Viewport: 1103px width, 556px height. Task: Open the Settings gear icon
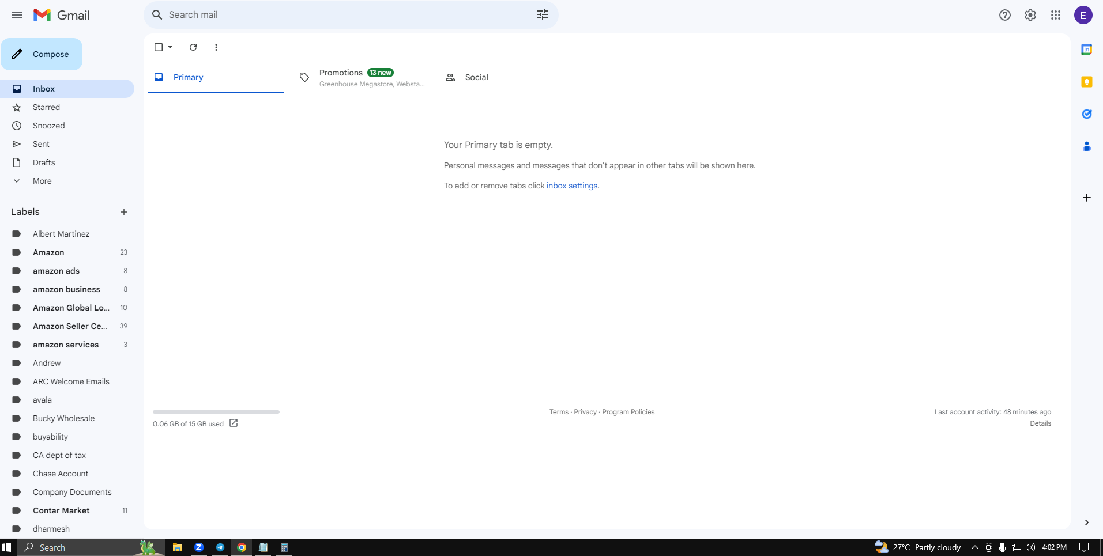(x=1030, y=15)
